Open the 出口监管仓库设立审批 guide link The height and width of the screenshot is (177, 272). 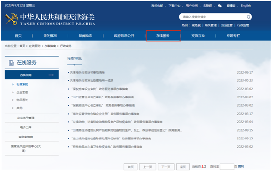(x=103, y=98)
